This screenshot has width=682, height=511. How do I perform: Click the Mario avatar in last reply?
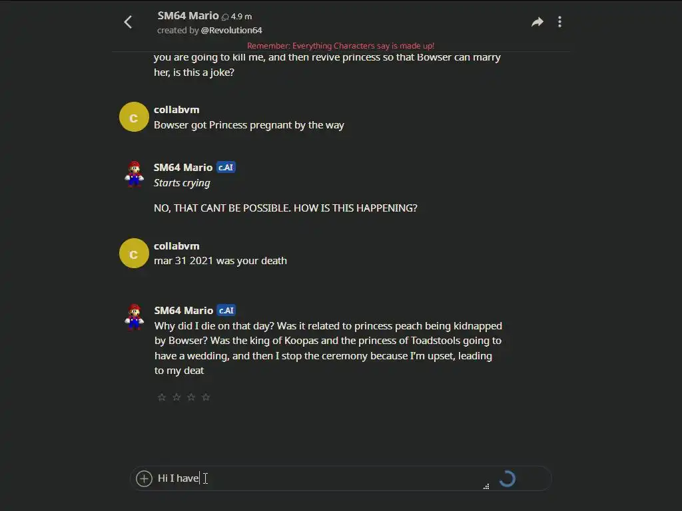[134, 317]
